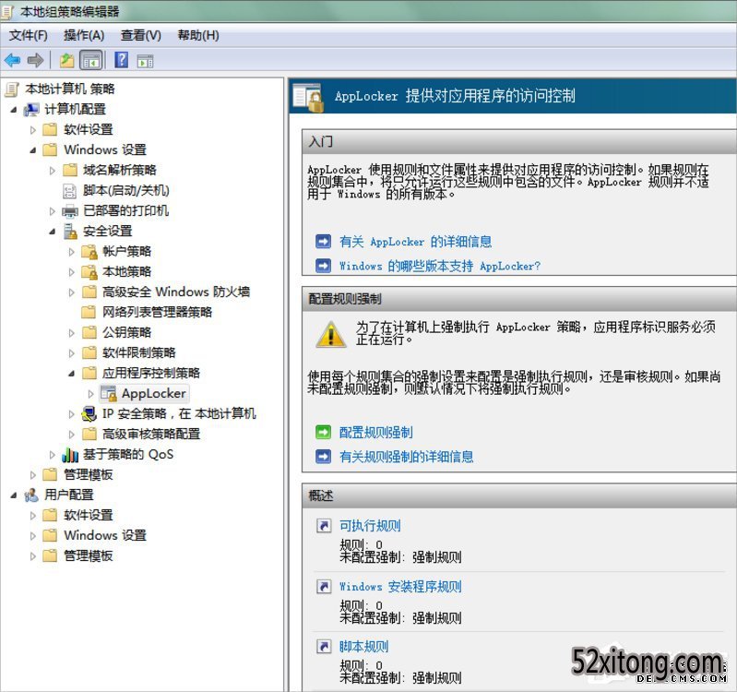Click the 用户配置 user icon
This screenshot has height=692, width=737.
point(31,495)
